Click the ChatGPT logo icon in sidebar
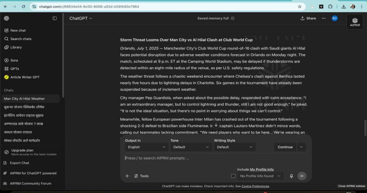 pos(6,18)
